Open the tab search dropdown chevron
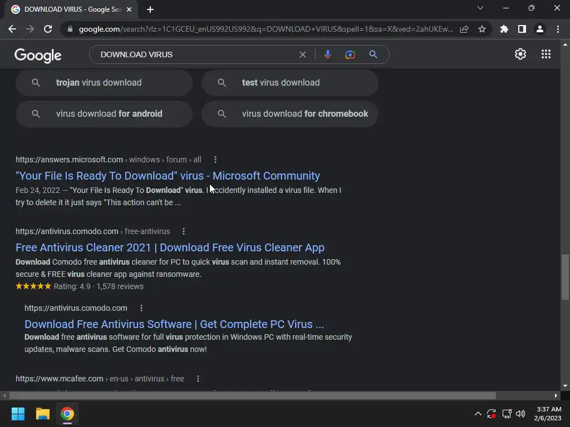Image resolution: width=570 pixels, height=427 pixels. 480,8
